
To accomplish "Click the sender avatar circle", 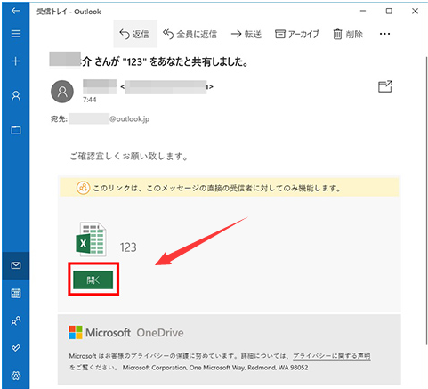I will click(62, 92).
